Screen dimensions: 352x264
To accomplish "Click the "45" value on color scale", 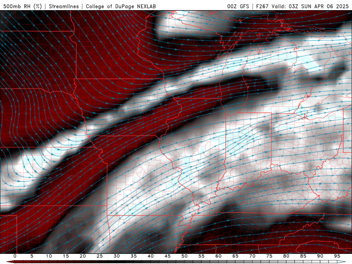I will tap(167, 256).
